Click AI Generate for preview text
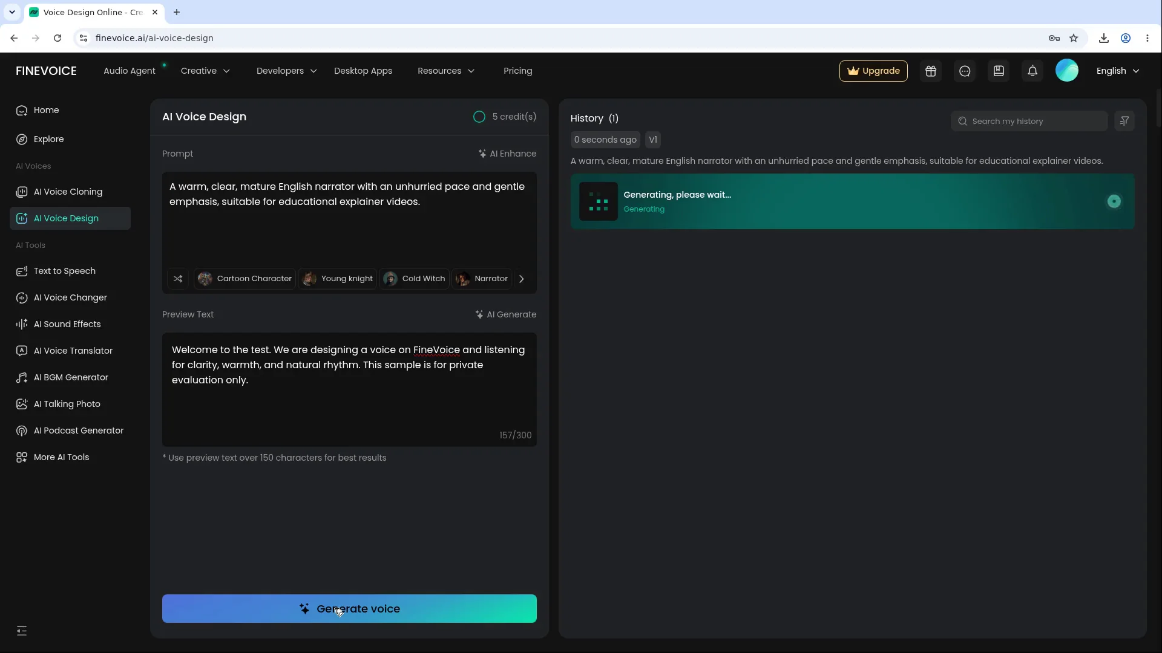Image resolution: width=1162 pixels, height=653 pixels. [x=506, y=314]
